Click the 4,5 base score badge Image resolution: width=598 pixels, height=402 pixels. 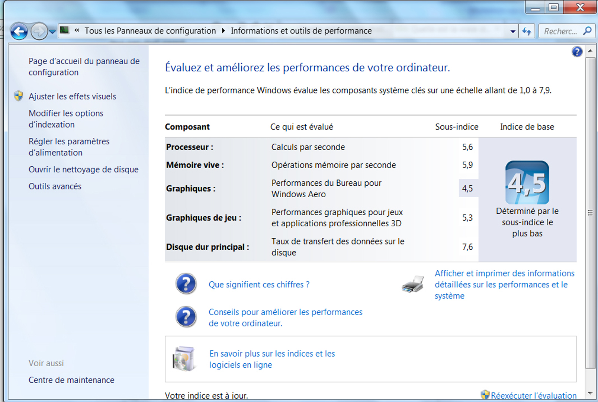(x=527, y=182)
